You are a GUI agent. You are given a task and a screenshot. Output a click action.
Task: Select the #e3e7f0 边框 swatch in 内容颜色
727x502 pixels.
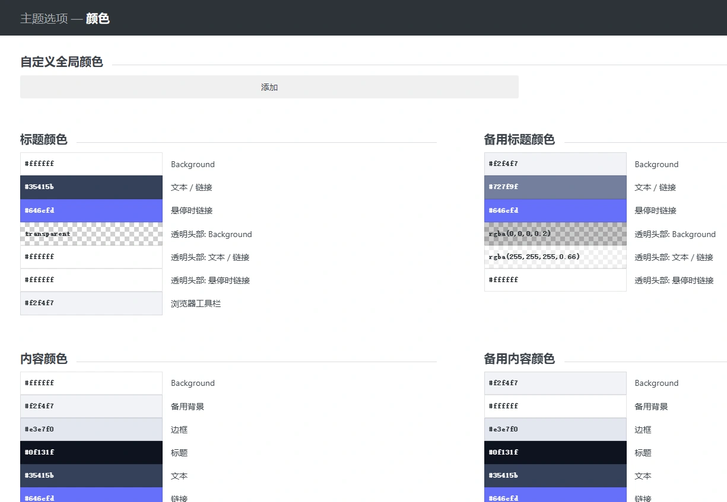click(91, 429)
